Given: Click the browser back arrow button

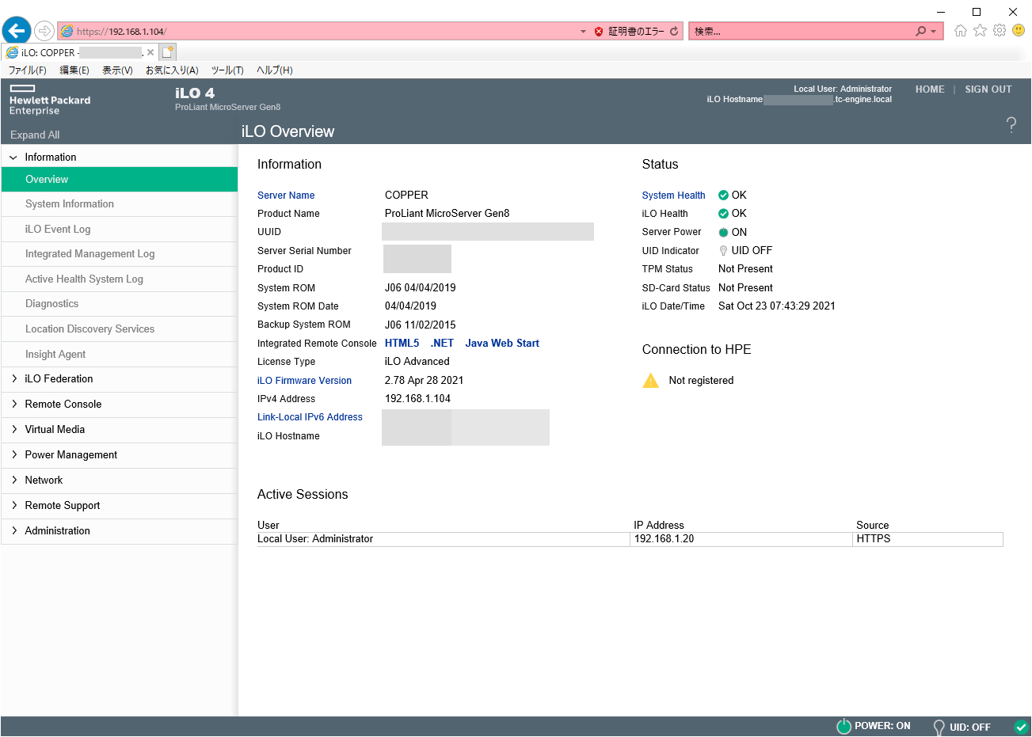Looking at the screenshot, I should (17, 31).
